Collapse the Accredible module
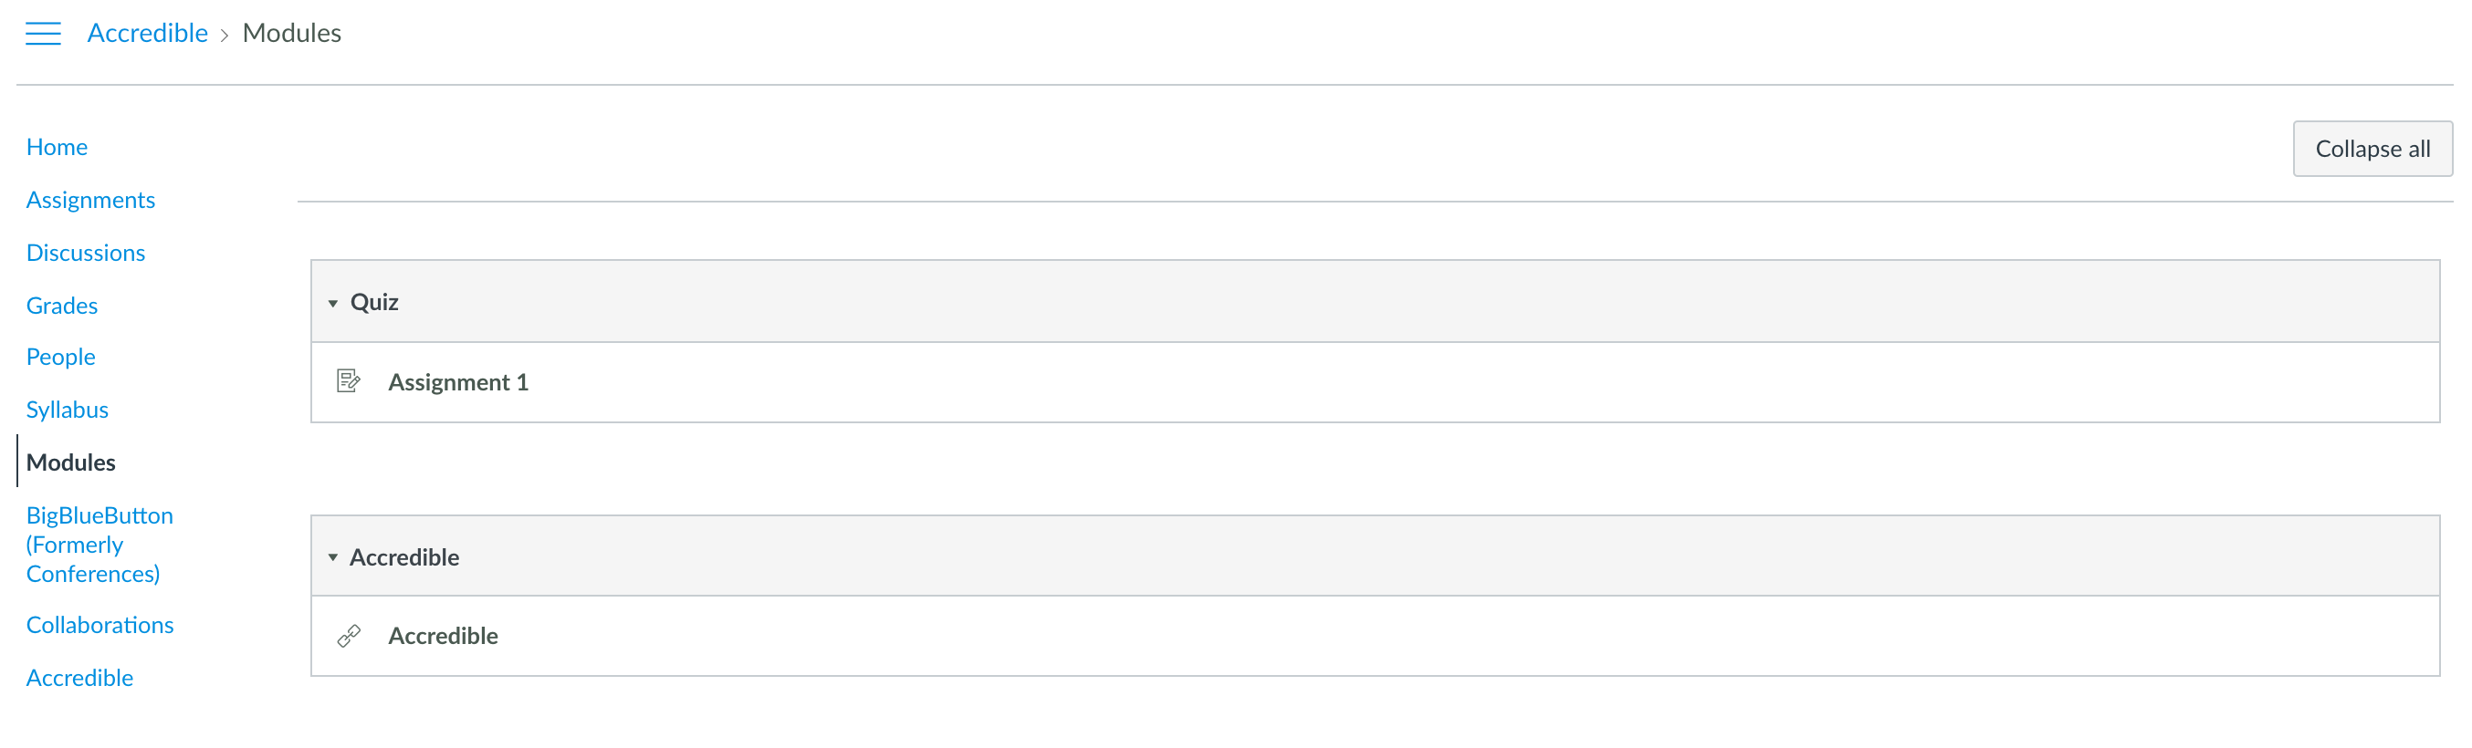 click(333, 557)
